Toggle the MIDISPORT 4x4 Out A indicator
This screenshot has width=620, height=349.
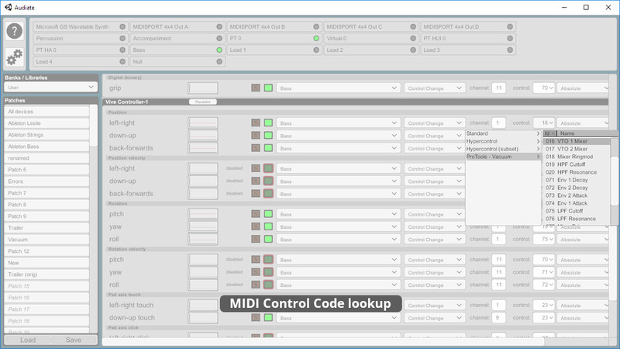click(219, 26)
